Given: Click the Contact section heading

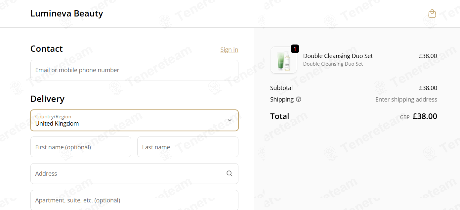Looking at the screenshot, I should (47, 49).
